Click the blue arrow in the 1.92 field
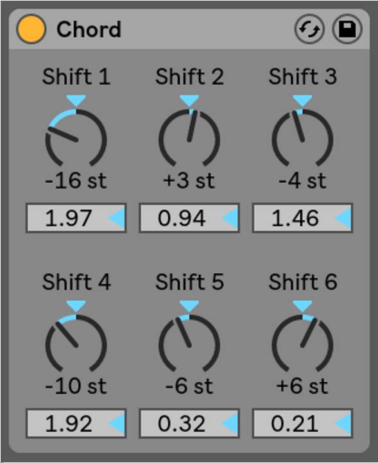Viewport: 378px width, 463px height. tap(117, 423)
